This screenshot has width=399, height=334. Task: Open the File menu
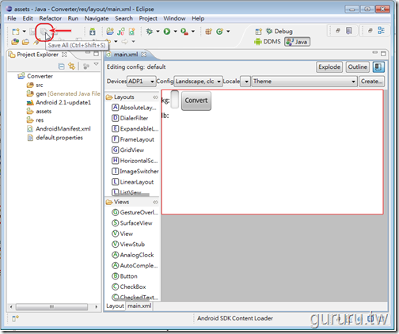point(12,18)
